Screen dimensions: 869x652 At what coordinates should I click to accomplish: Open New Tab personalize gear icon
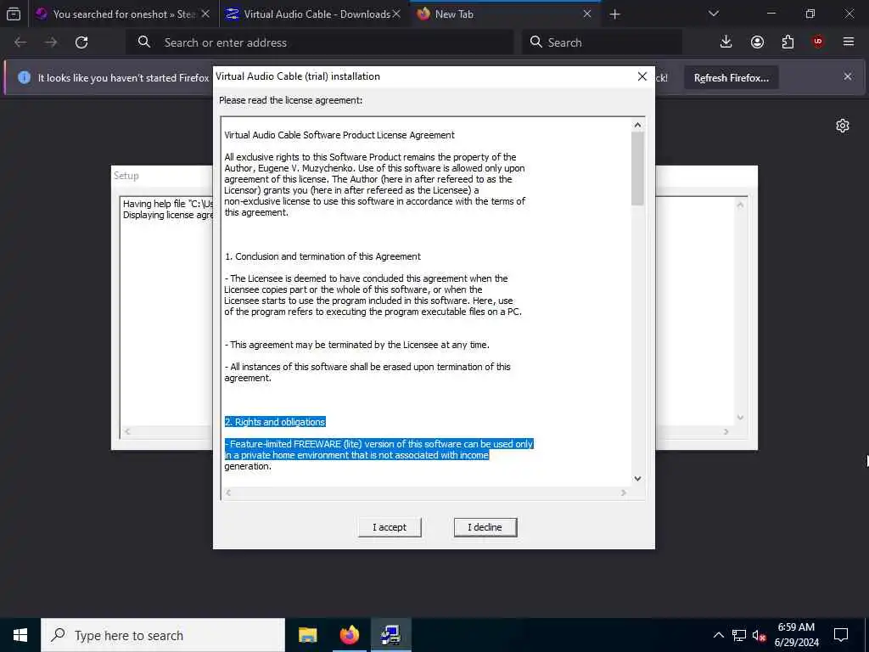pyautogui.click(x=843, y=126)
